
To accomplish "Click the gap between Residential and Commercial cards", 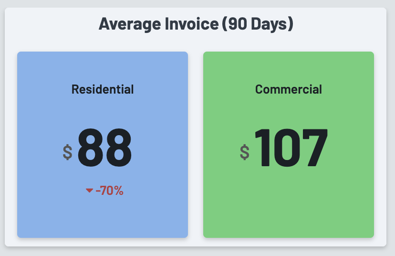I will 196,143.
